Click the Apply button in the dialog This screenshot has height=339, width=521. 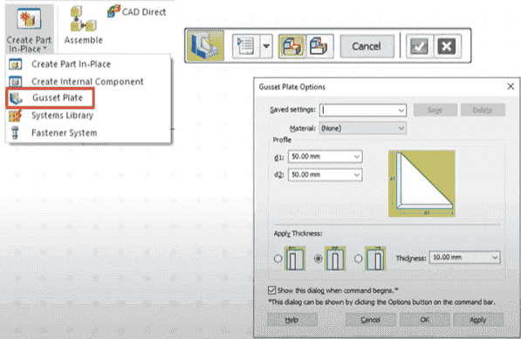478,320
